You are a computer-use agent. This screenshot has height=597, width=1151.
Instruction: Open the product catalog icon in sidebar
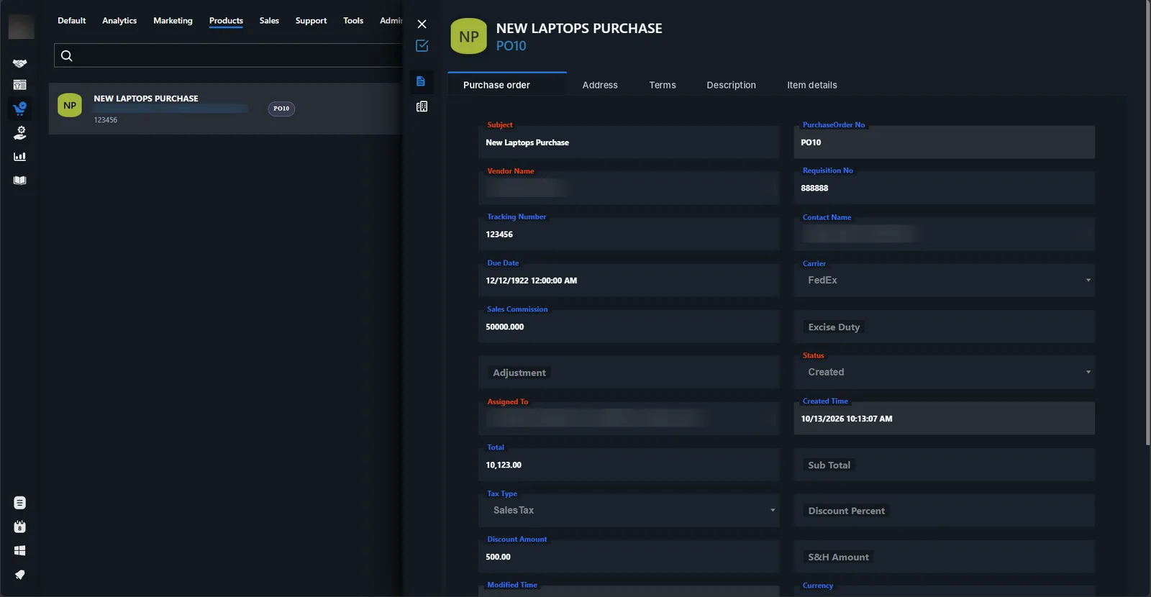(19, 85)
